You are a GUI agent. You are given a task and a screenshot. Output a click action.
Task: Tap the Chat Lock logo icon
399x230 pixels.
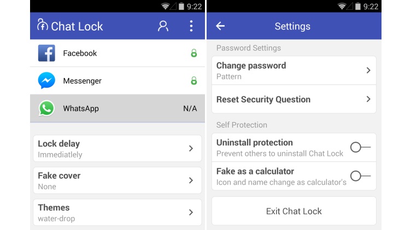(43, 25)
